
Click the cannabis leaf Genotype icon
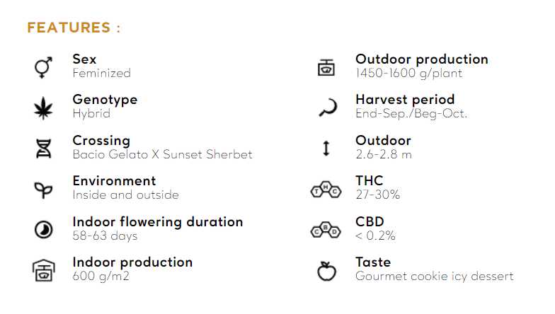pos(43,107)
